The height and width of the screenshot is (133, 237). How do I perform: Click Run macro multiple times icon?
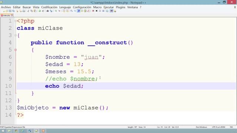103,11
